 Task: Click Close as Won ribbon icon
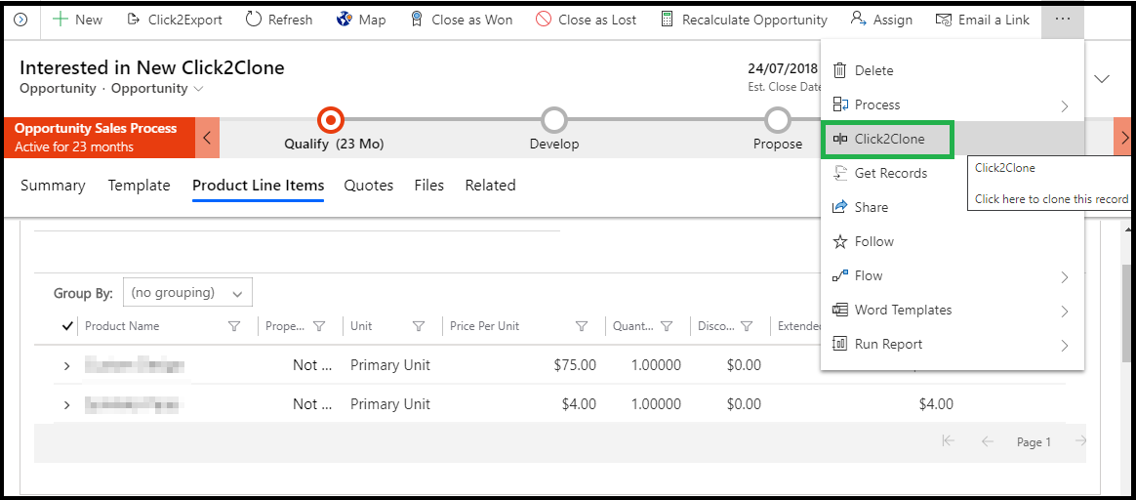point(417,20)
